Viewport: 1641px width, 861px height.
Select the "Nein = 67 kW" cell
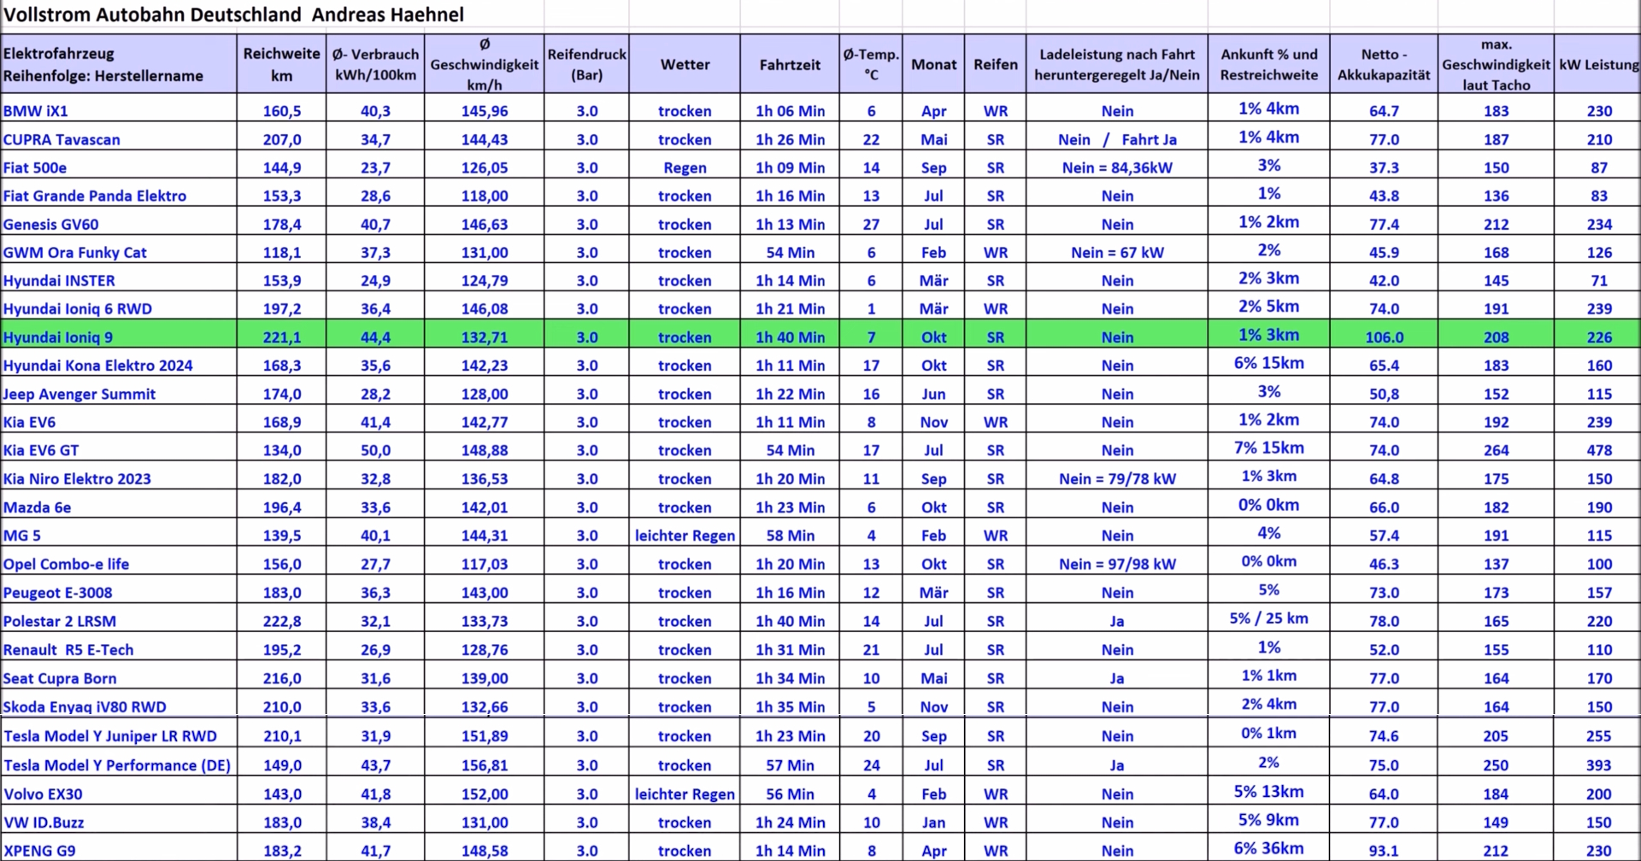click(x=1117, y=252)
